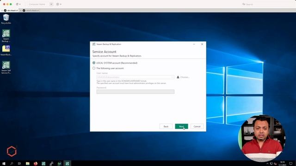This screenshot has width=296, height=166.
Task: Open the network tool taskbar icon
Action: 51,163
